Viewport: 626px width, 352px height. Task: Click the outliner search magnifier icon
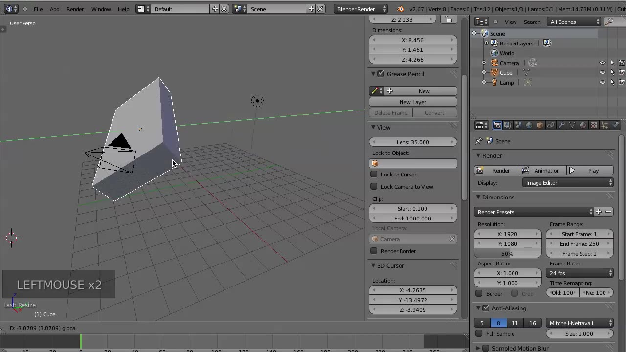point(609,22)
